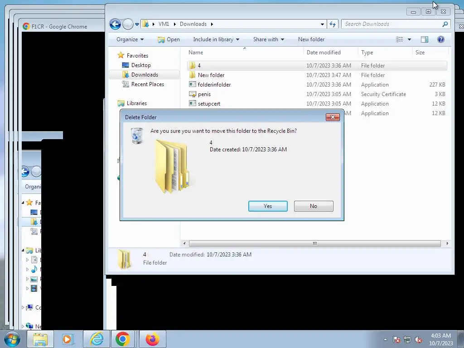Screen dimensions: 464x348
Task: Click Yes in the Delete Folder dialog
Action: (268, 206)
